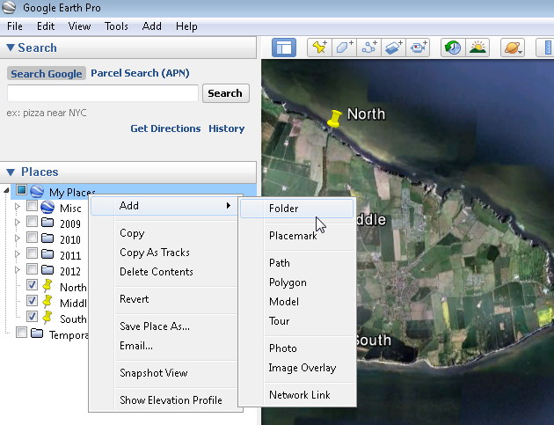Open the Edit menu
Viewport: 554px width, 425px height.
[x=46, y=26]
